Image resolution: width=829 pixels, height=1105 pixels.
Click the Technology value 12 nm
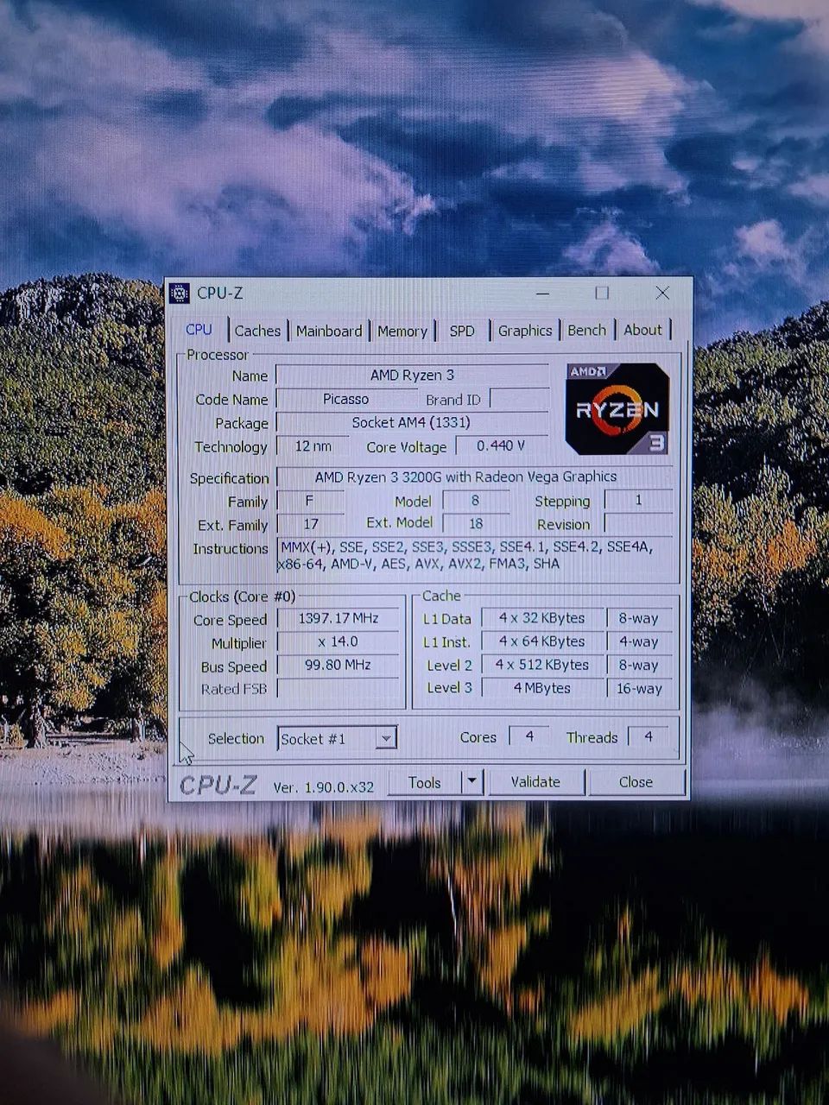click(x=313, y=446)
